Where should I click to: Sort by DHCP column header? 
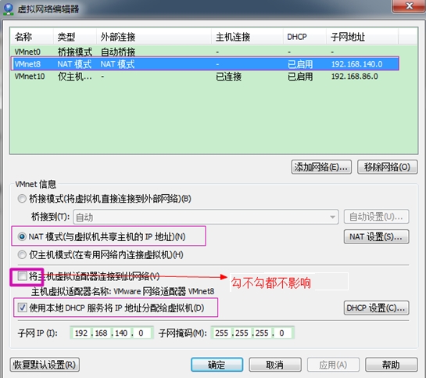point(305,37)
